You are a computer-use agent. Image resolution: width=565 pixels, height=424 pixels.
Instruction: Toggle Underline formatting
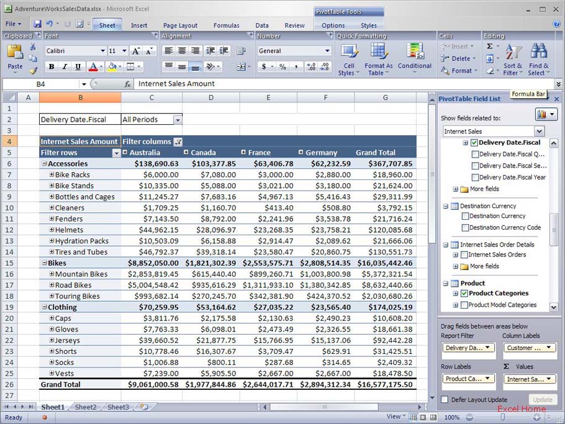point(78,66)
